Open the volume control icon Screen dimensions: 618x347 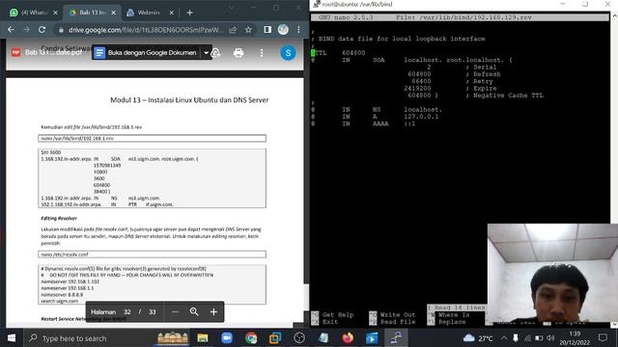coord(550,338)
